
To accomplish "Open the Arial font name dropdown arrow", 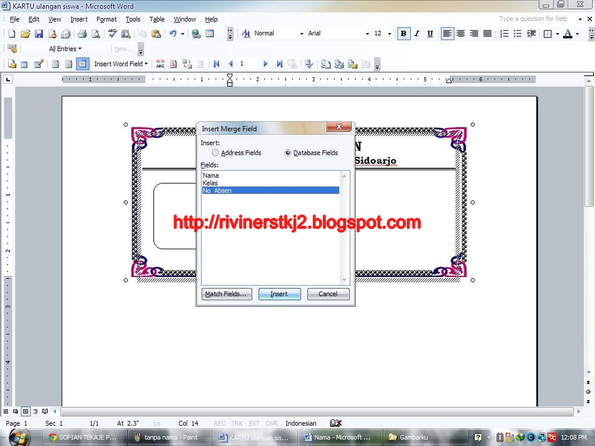I will click(x=367, y=34).
